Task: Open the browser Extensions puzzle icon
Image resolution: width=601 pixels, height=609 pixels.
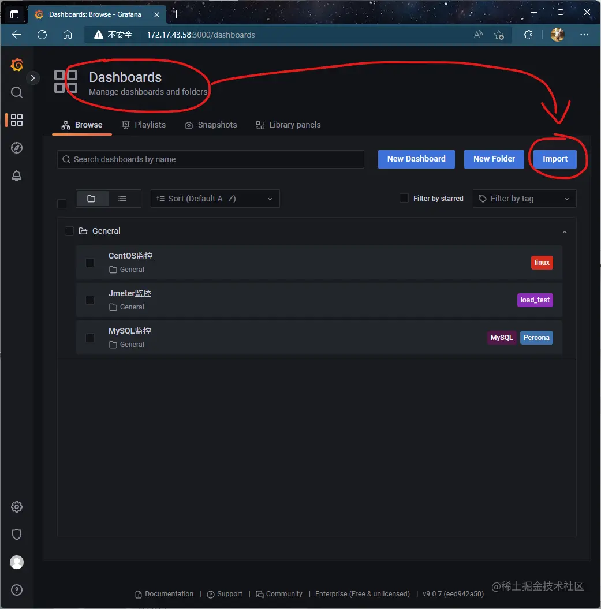Action: click(x=528, y=35)
